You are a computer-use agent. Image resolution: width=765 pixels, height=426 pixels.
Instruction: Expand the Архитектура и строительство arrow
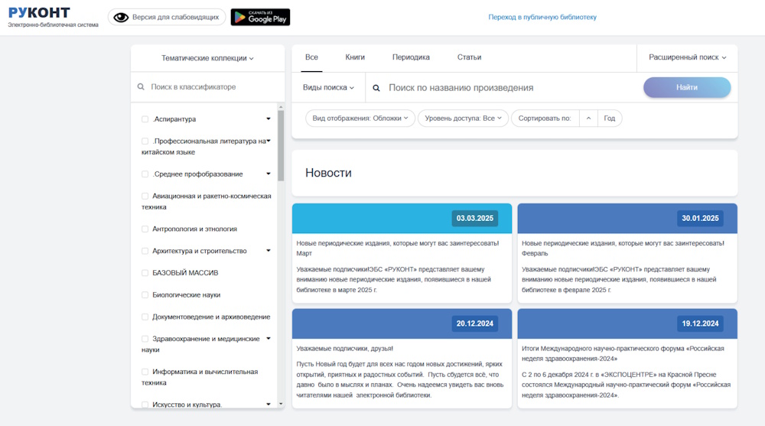(x=269, y=251)
